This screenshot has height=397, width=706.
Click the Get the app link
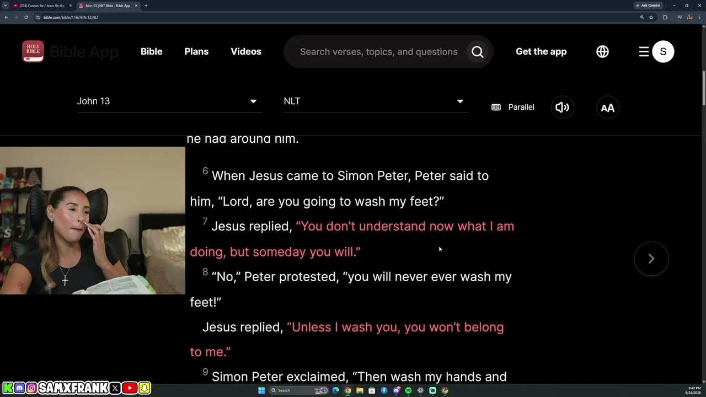pos(541,51)
